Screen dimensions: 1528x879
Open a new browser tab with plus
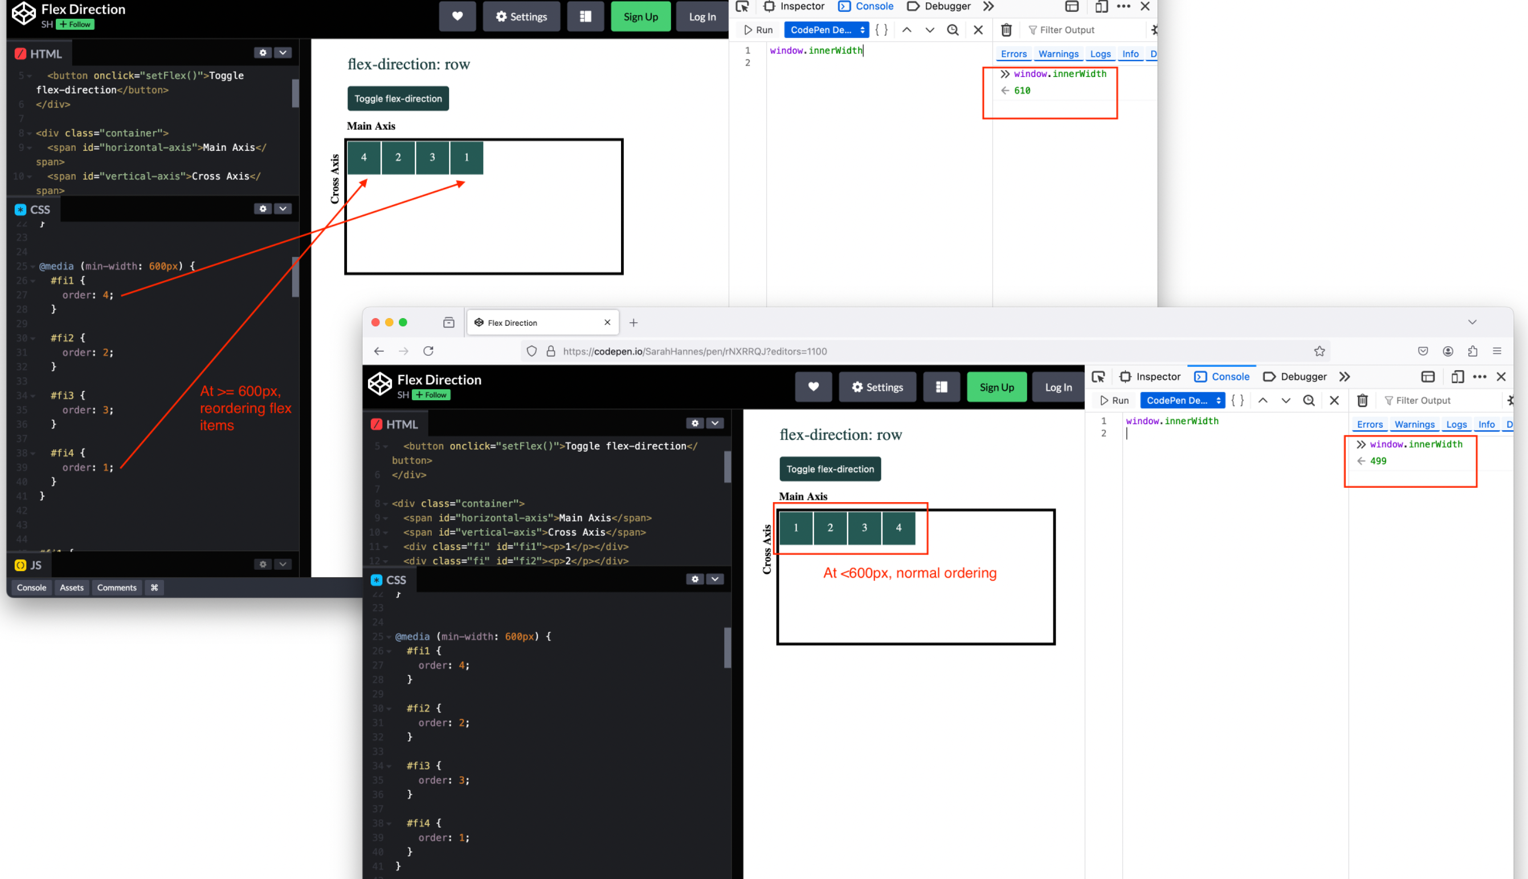(633, 322)
